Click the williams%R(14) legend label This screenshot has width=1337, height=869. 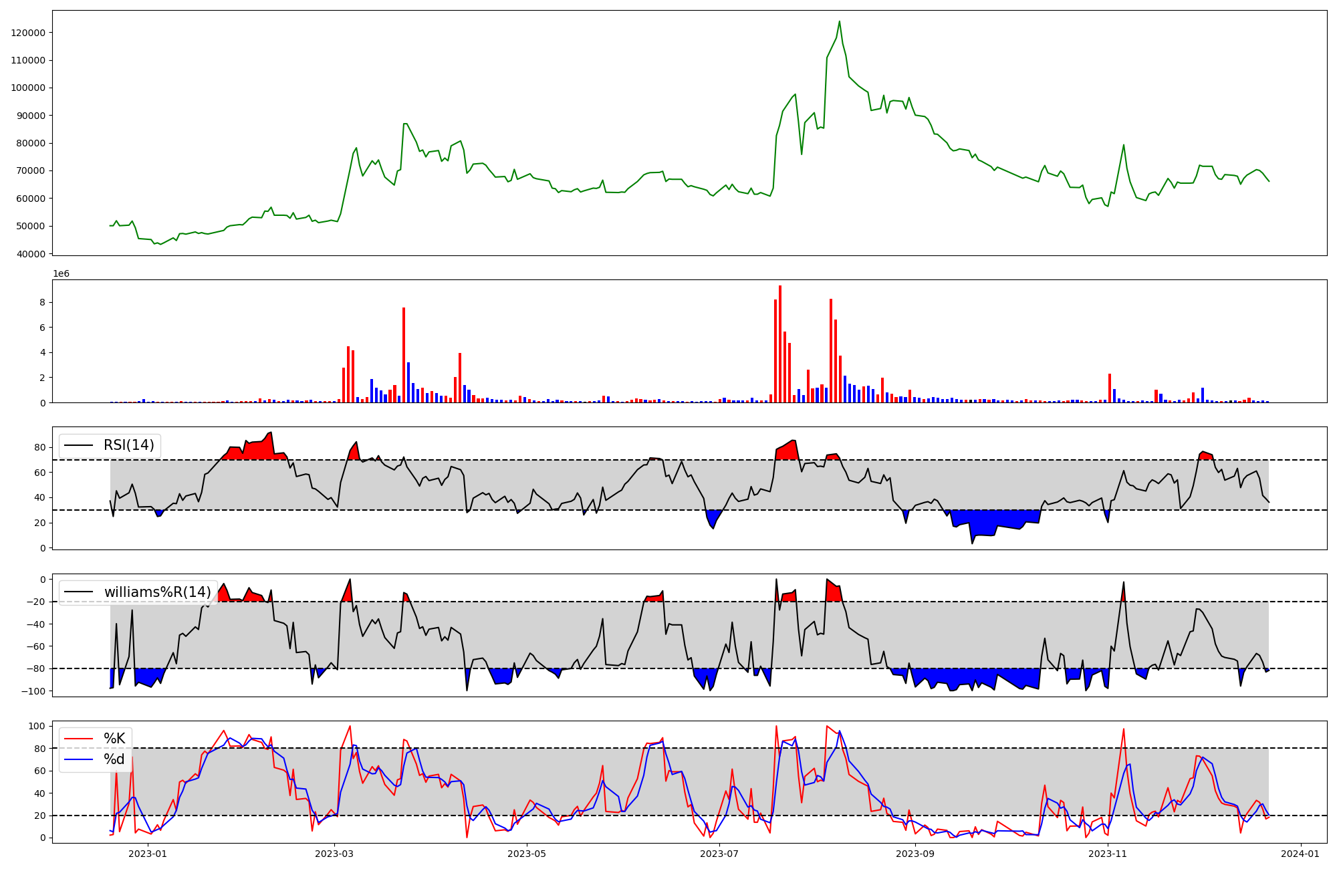click(x=157, y=592)
